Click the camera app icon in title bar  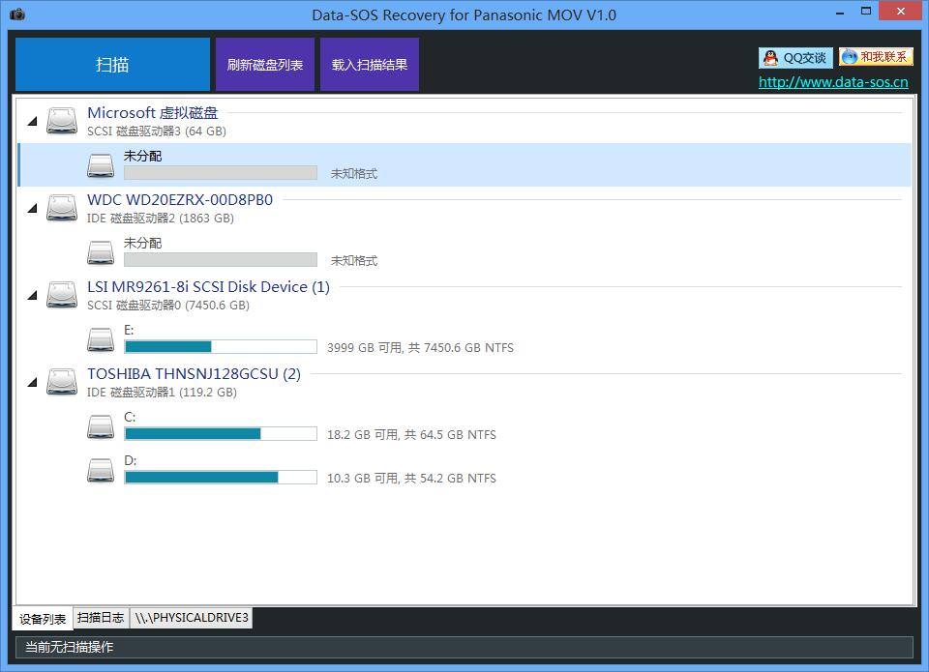click(16, 15)
